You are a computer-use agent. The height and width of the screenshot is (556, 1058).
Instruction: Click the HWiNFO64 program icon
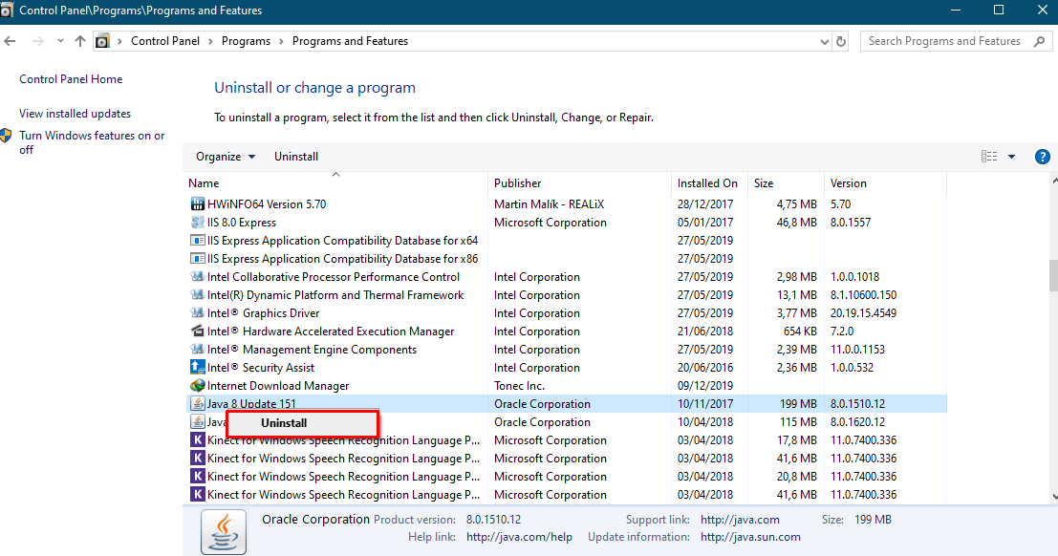(197, 203)
